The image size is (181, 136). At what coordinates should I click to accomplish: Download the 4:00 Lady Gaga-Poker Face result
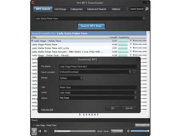click(x=139, y=44)
